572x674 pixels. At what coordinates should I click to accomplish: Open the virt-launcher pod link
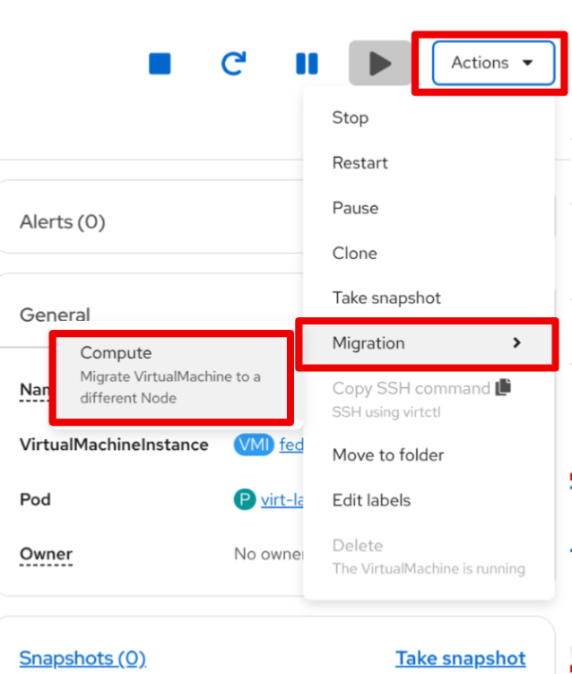click(x=282, y=499)
